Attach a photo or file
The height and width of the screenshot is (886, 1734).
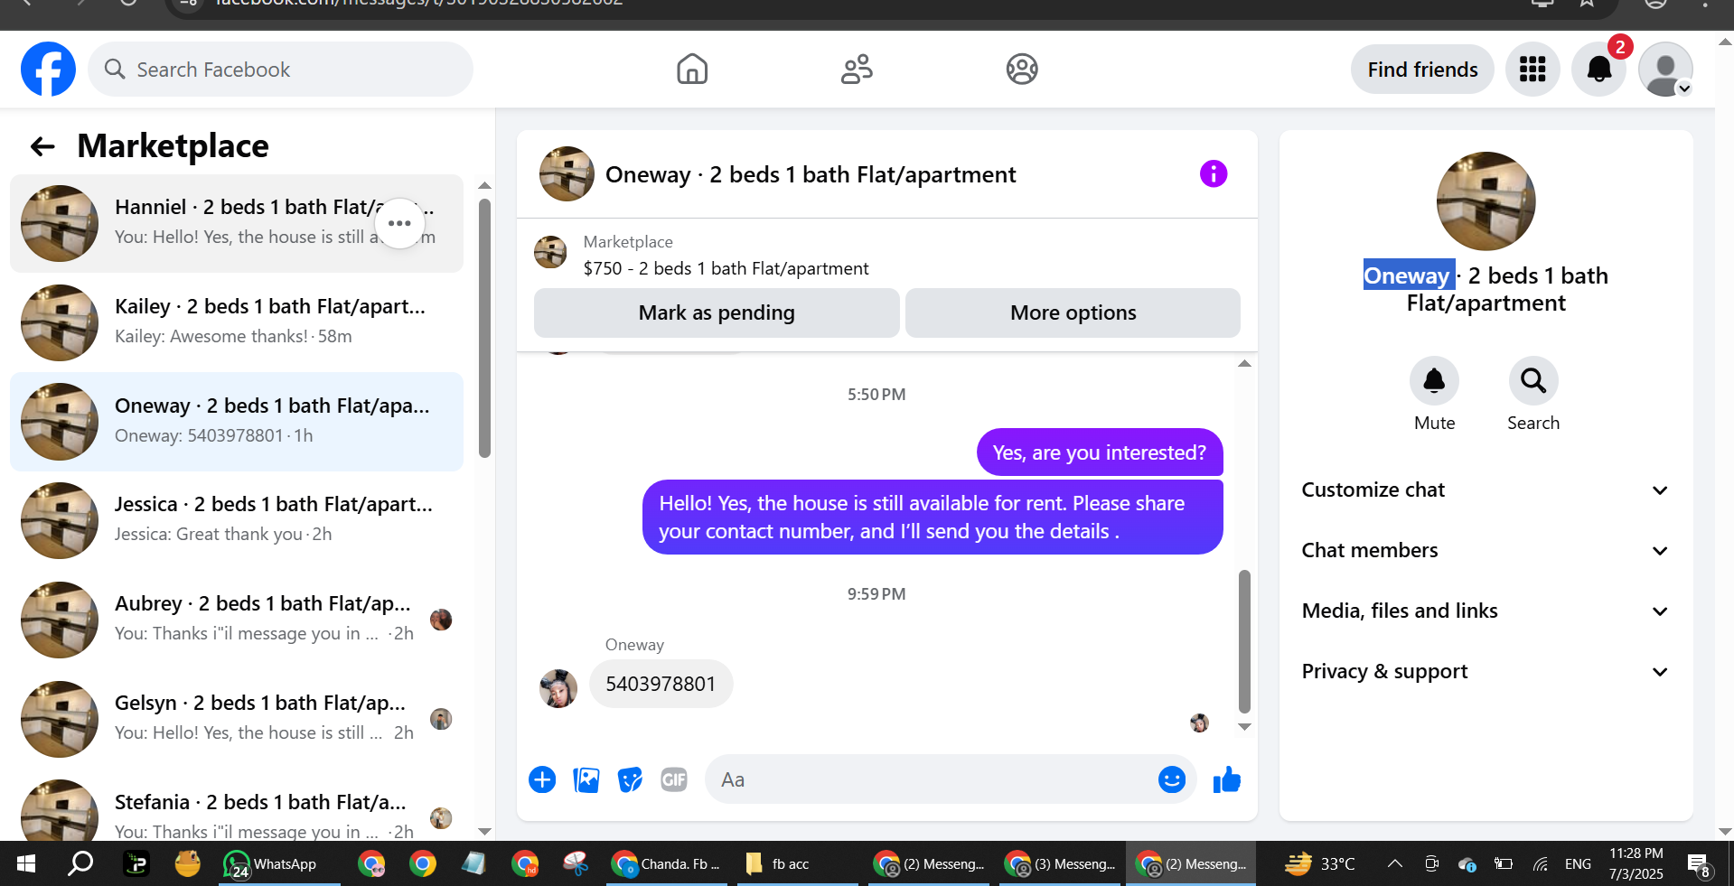pyautogui.click(x=586, y=779)
